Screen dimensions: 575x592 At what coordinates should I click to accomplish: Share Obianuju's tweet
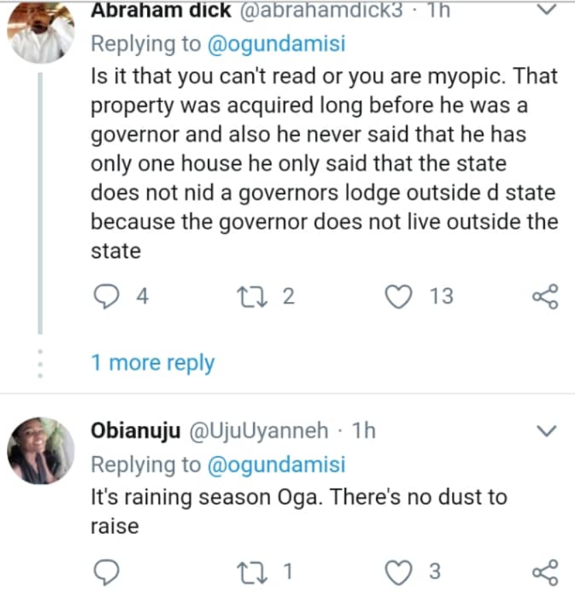coord(545,572)
